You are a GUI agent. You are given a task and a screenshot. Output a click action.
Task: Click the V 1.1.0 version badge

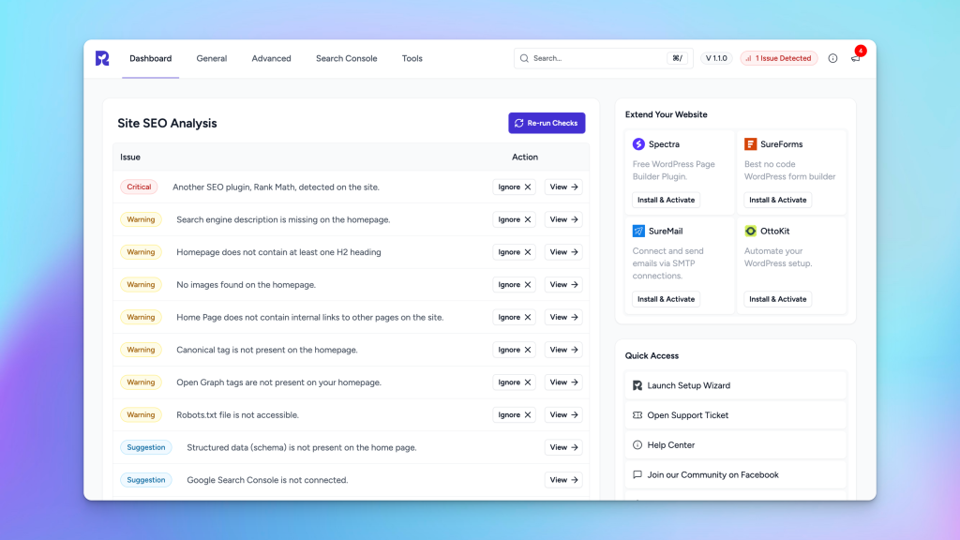point(716,58)
